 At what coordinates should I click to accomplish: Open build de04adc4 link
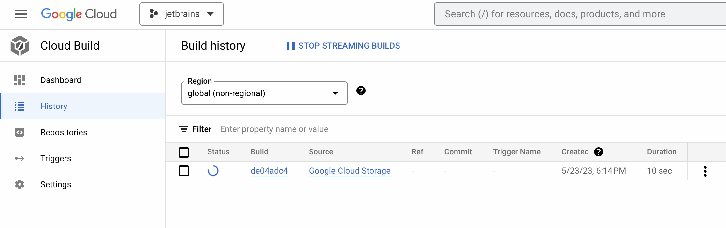[x=269, y=171]
